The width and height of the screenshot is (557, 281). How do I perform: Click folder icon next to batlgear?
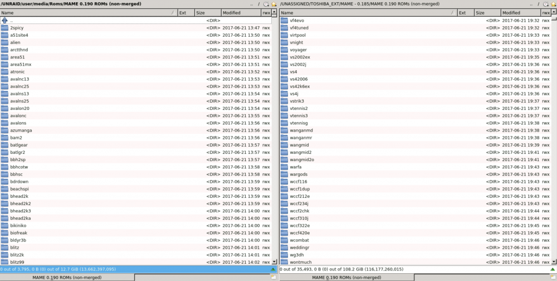pyautogui.click(x=4, y=145)
